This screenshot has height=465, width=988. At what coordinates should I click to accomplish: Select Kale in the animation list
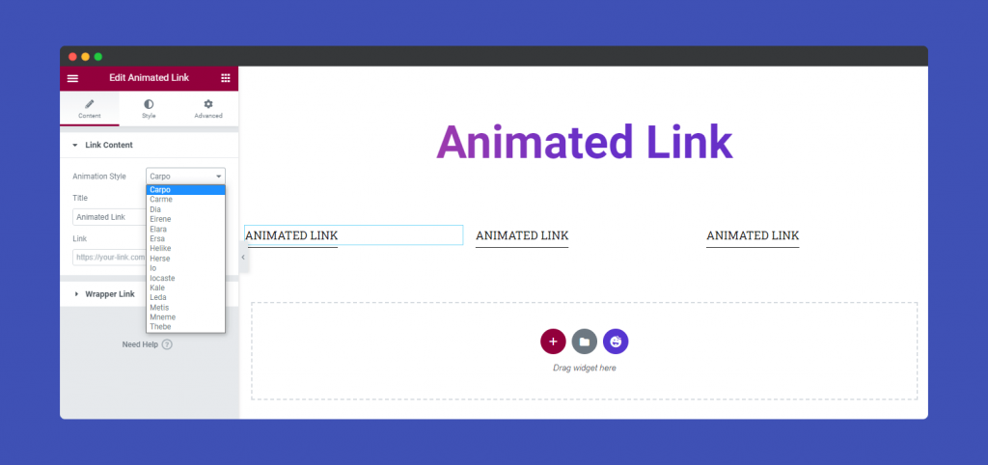pyautogui.click(x=185, y=287)
